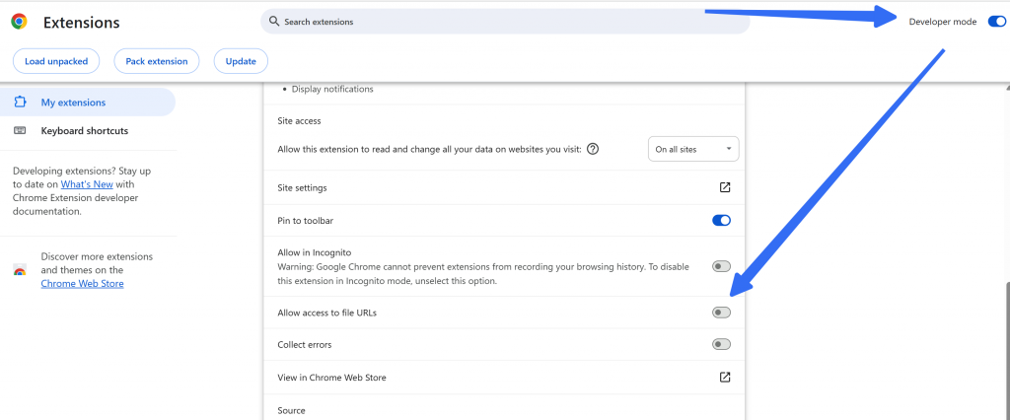The image size is (1010, 420).
Task: Focus the Search extensions field
Action: pyautogui.click(x=505, y=22)
